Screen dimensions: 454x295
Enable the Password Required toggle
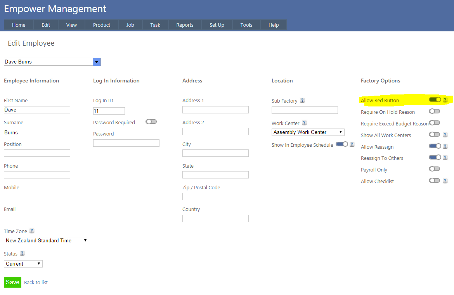click(151, 122)
